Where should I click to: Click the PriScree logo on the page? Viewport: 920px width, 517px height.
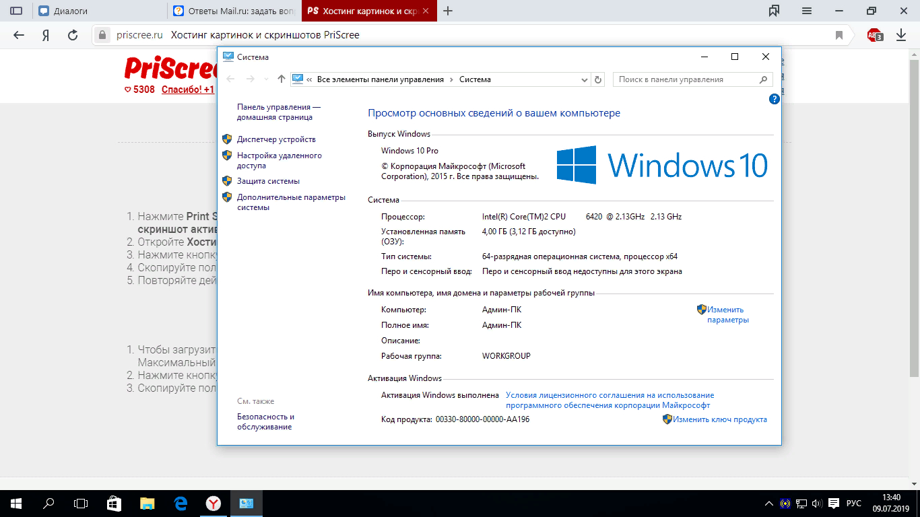[170, 68]
